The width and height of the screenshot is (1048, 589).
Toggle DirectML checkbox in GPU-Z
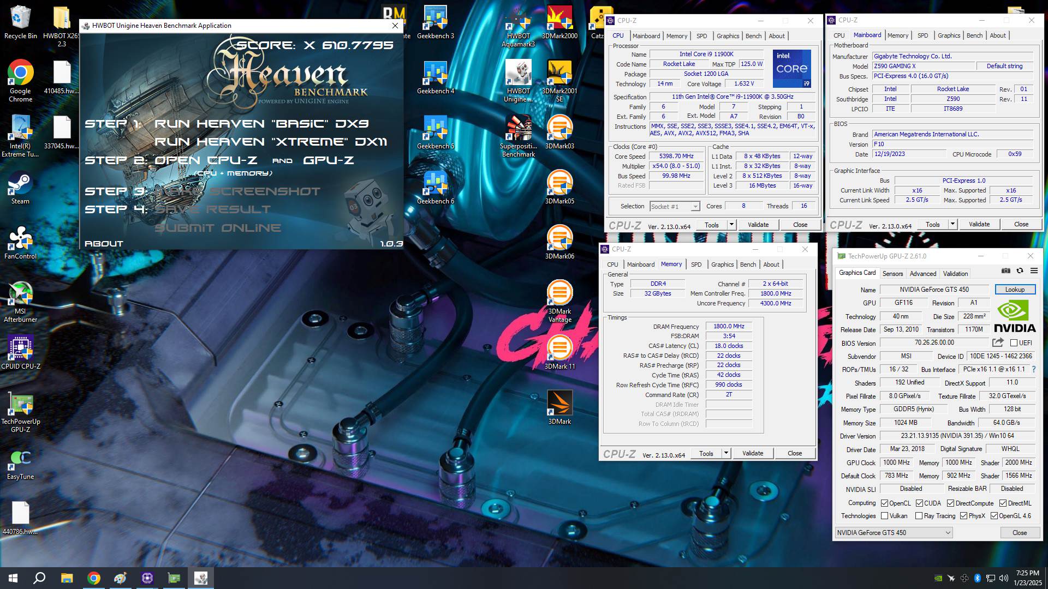coord(1003,503)
